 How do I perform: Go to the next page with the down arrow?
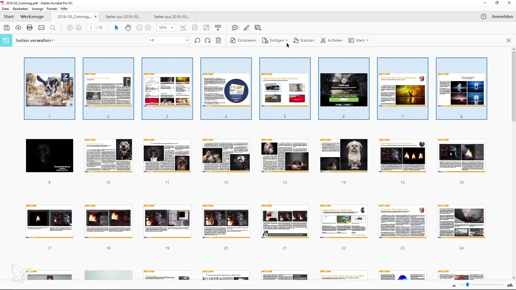coord(78,28)
